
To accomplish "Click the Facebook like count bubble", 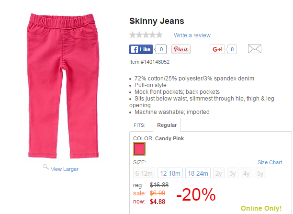I will 161,49.
